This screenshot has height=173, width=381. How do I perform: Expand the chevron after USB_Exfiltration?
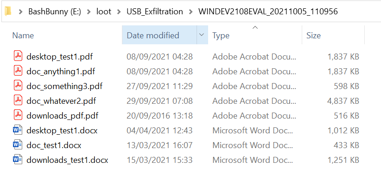190,12
